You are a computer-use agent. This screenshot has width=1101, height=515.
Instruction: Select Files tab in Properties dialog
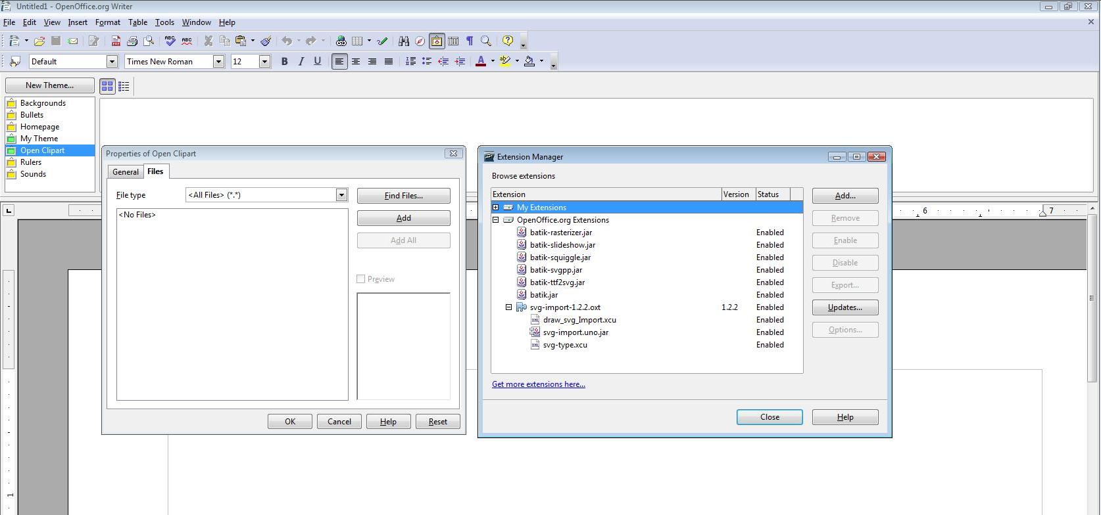(155, 171)
